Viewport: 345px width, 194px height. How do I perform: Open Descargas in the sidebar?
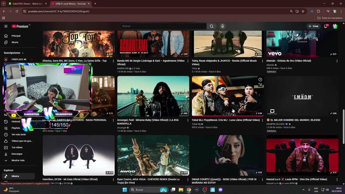[x=18, y=154]
